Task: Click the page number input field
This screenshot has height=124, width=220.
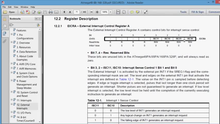Action: point(77,12)
